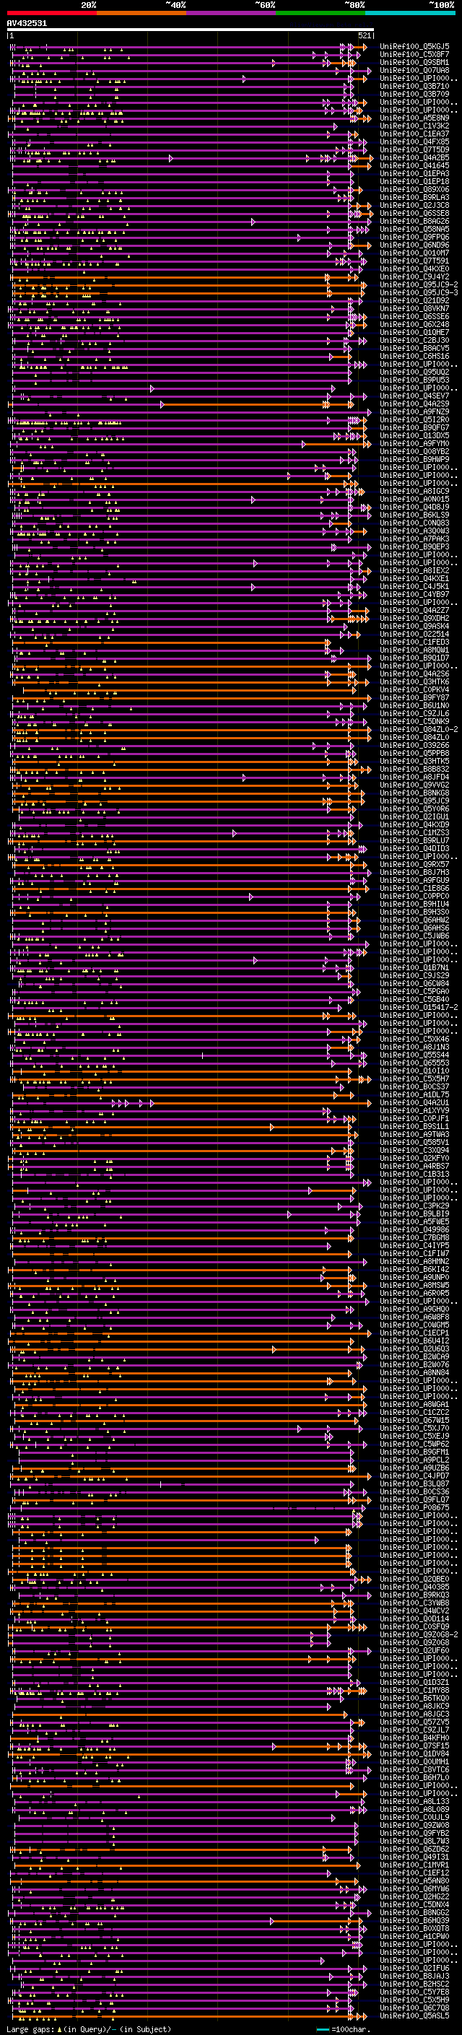Select subject label UniRef100_A8IGC9

click(x=414, y=492)
